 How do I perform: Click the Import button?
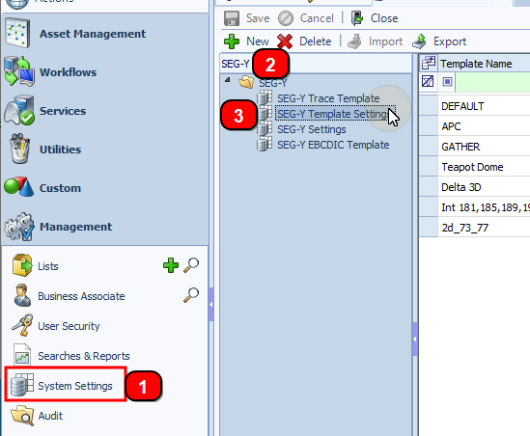(x=375, y=41)
